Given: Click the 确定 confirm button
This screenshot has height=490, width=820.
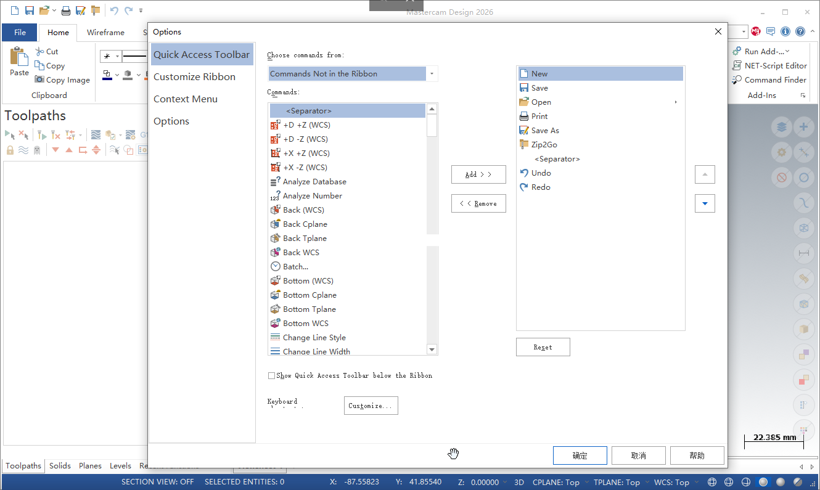Looking at the screenshot, I should pos(580,455).
